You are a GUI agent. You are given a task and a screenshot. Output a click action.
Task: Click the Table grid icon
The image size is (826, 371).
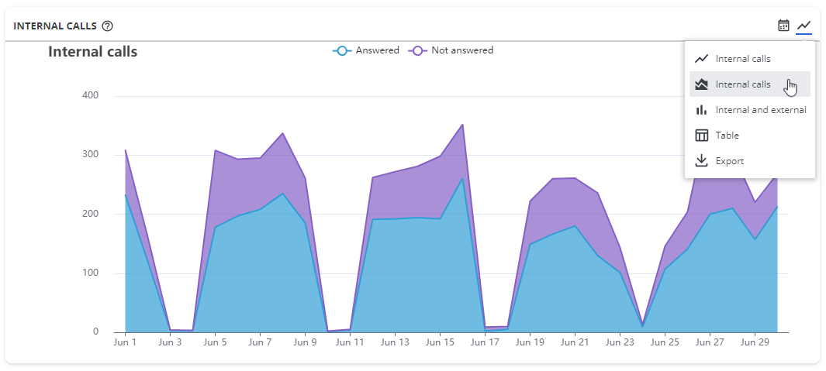click(x=702, y=136)
